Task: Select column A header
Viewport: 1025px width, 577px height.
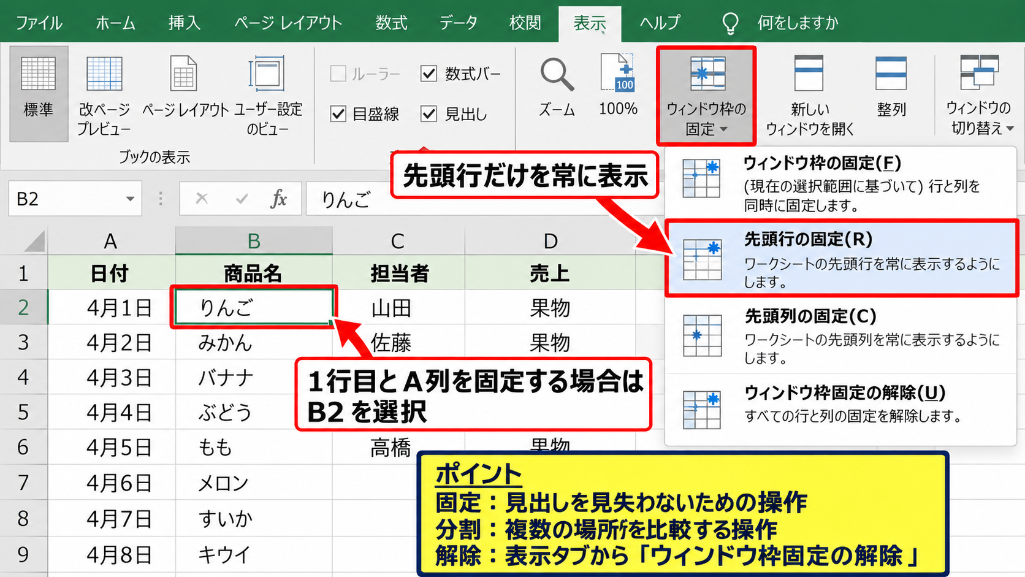Action: 111,241
